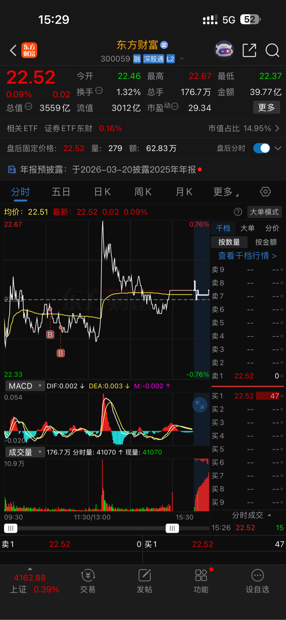286x620 pixels.
Task: Tap the 融 margin trading badge
Action: pyautogui.click(x=137, y=59)
